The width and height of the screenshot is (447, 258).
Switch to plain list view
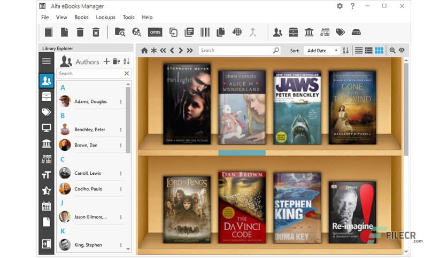(359, 51)
